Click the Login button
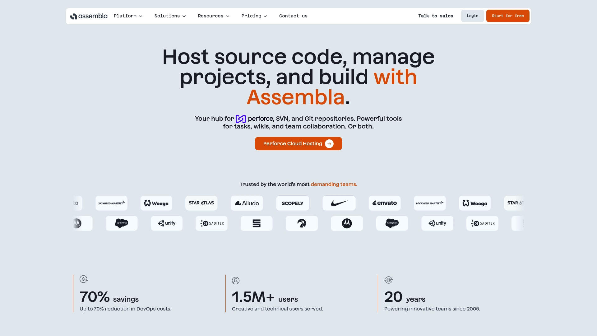Image resolution: width=597 pixels, height=336 pixels. (x=472, y=16)
